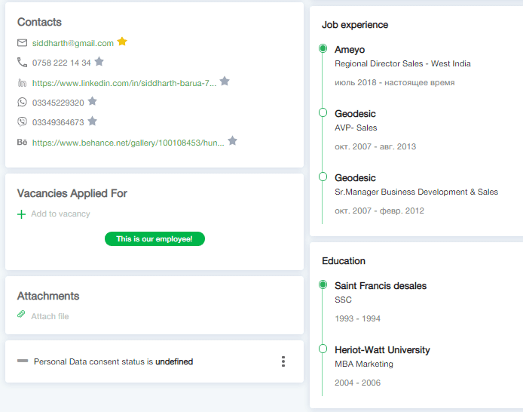Click the green plus icon under Vacancies
523x412 pixels.
21,214
